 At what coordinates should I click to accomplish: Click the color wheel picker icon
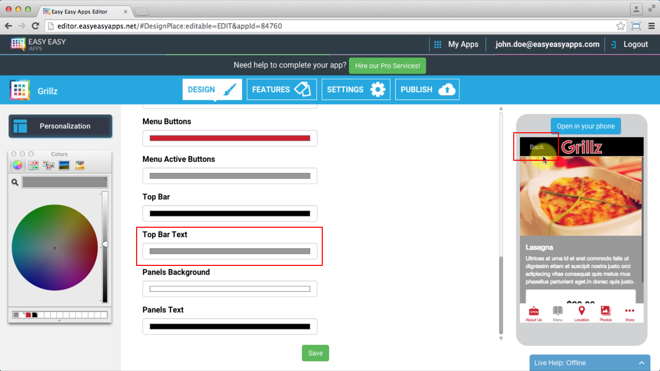click(17, 165)
